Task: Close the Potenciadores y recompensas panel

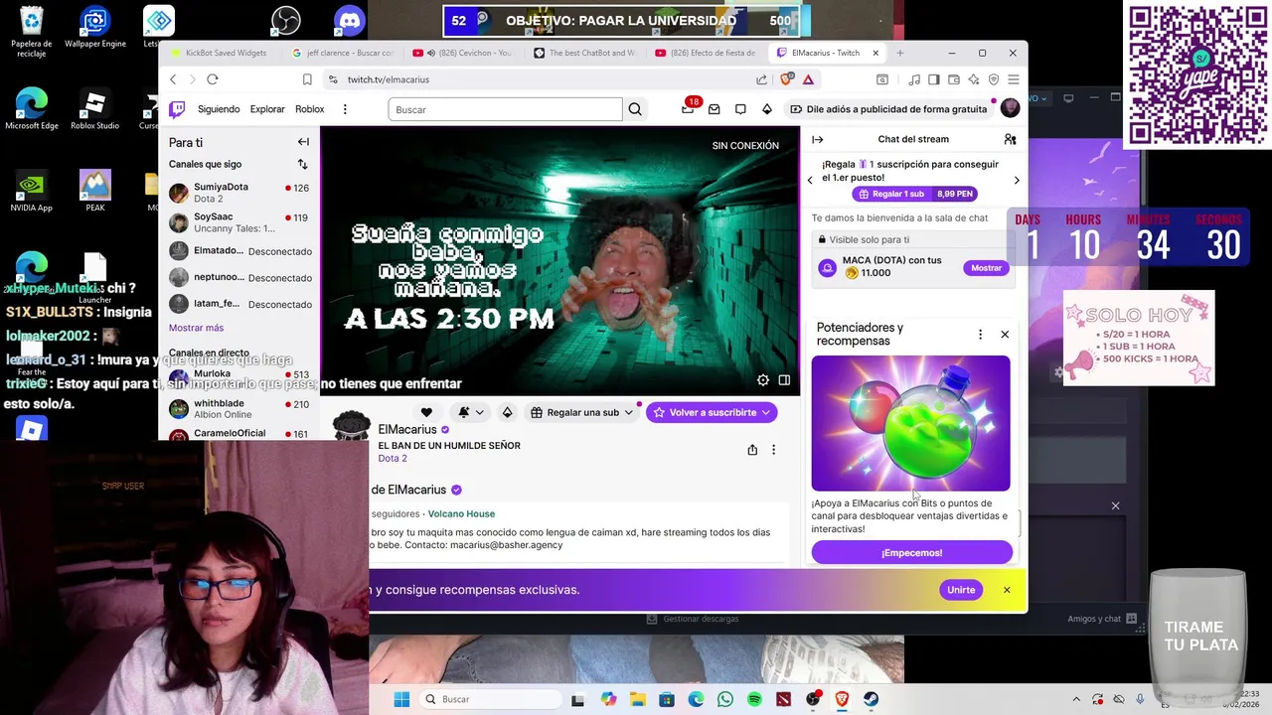Action: pos(1005,335)
